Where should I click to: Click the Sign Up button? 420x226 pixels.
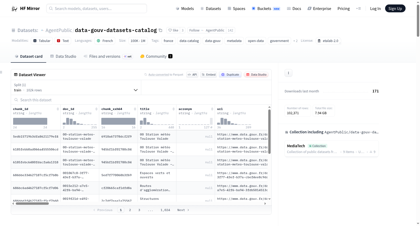(x=395, y=9)
